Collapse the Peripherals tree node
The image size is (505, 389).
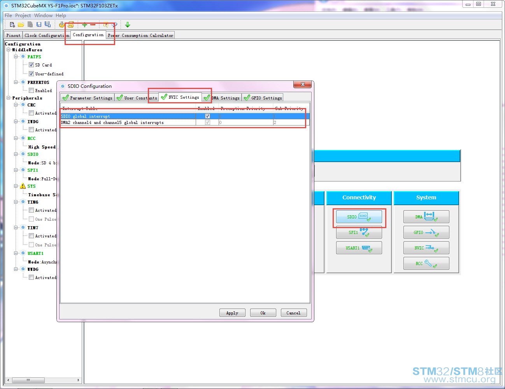9,98
